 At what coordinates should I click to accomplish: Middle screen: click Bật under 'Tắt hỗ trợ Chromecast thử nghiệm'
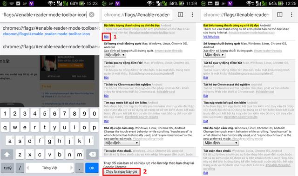click(106, 96)
